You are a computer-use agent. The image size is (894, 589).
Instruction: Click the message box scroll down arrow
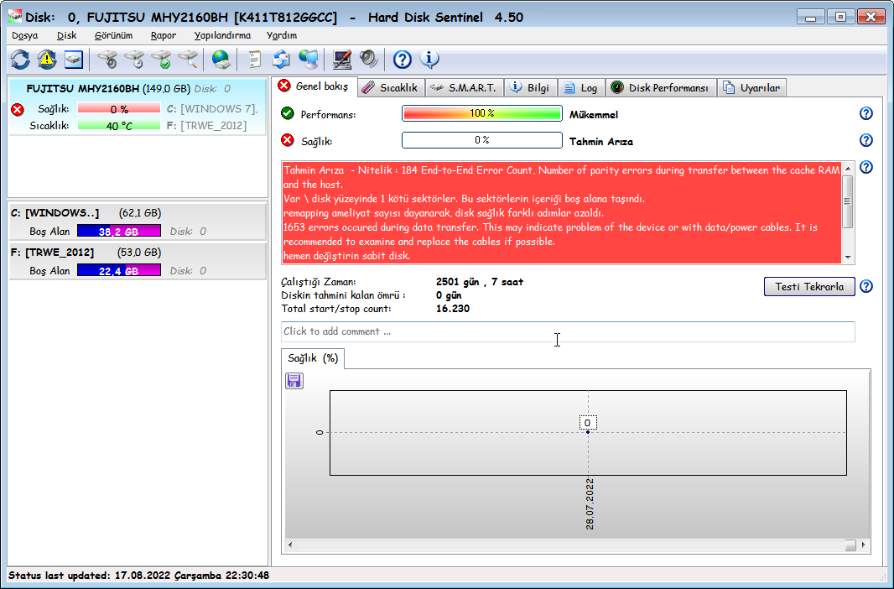click(848, 257)
